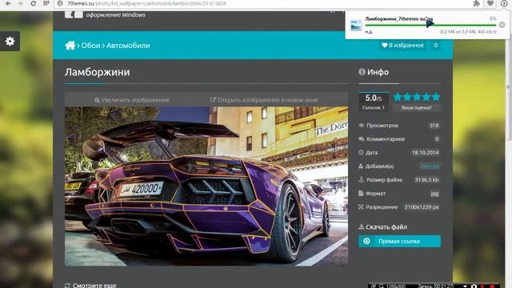512x288 pixels.
Task: Open the recorder bar dropdown arrow
Action: pyautogui.click(x=465, y=286)
